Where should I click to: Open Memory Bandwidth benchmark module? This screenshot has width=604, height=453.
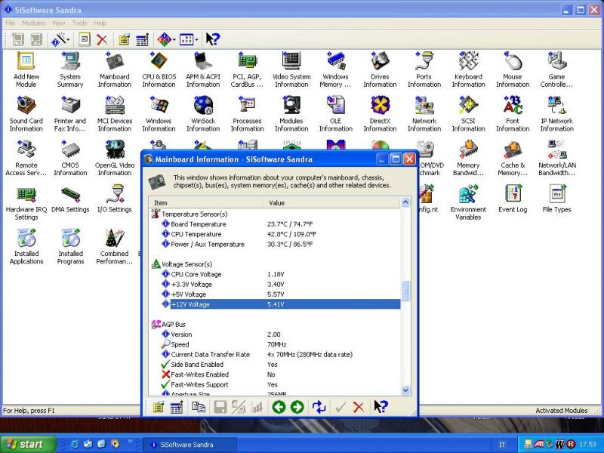click(x=468, y=159)
